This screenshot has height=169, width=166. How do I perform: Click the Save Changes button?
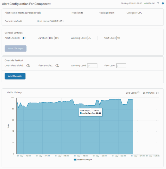(x=16, y=49)
